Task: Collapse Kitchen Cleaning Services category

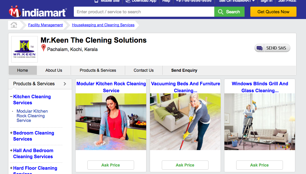Action: (11, 97)
